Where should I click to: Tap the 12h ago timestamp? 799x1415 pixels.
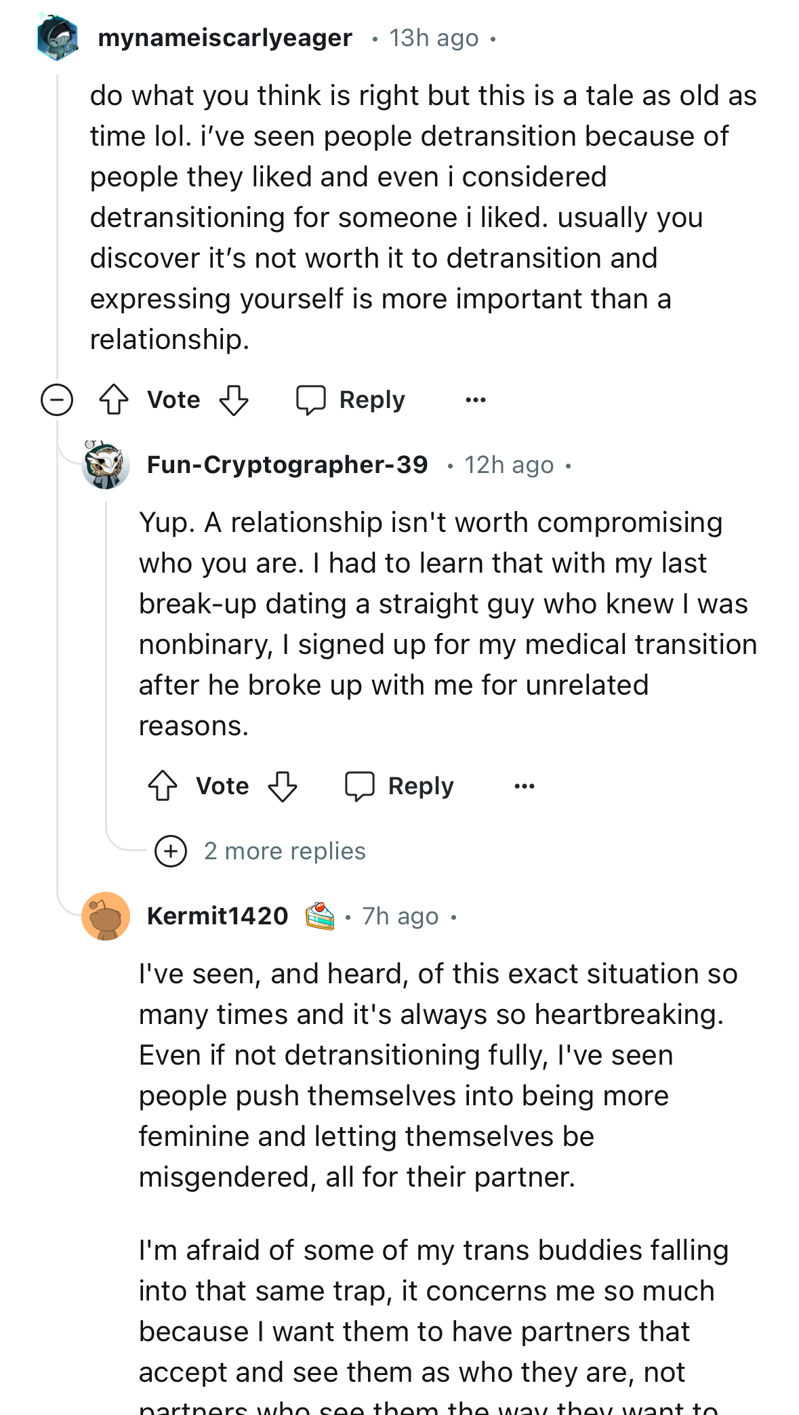click(509, 465)
